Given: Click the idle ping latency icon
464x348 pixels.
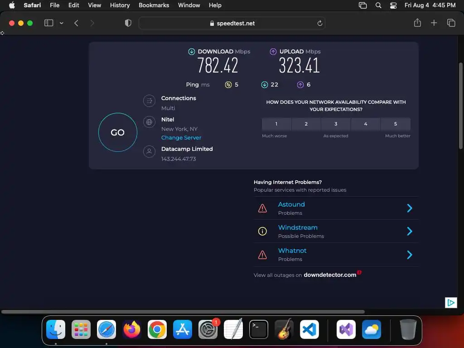Looking at the screenshot, I should [x=228, y=85].
